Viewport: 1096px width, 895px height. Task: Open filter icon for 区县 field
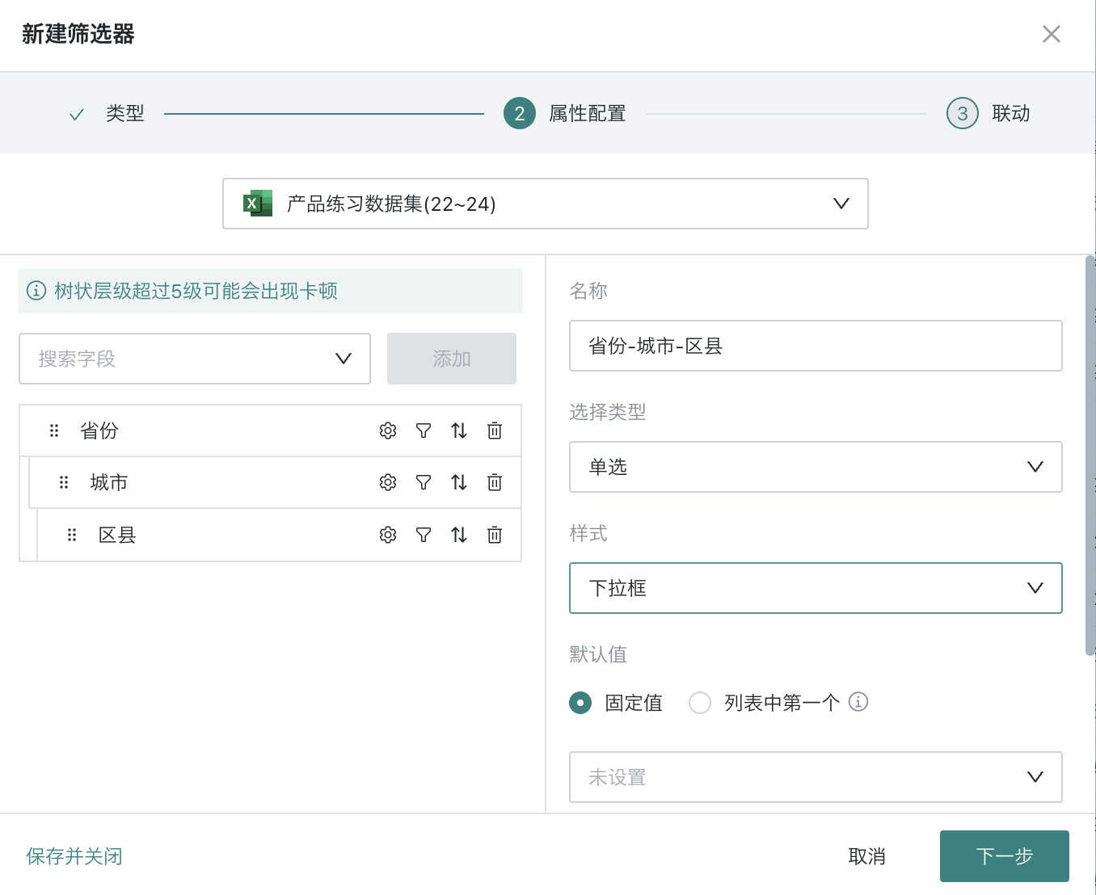click(424, 535)
